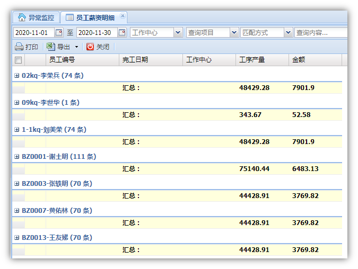Screen dimensions: 358x269
Task: Sort by 员工编号 column header
Action: [82, 60]
